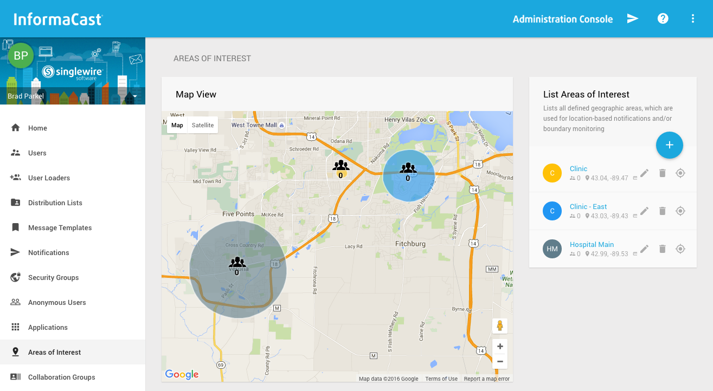Add a new area of interest
The image size is (713, 391).
[x=670, y=145]
